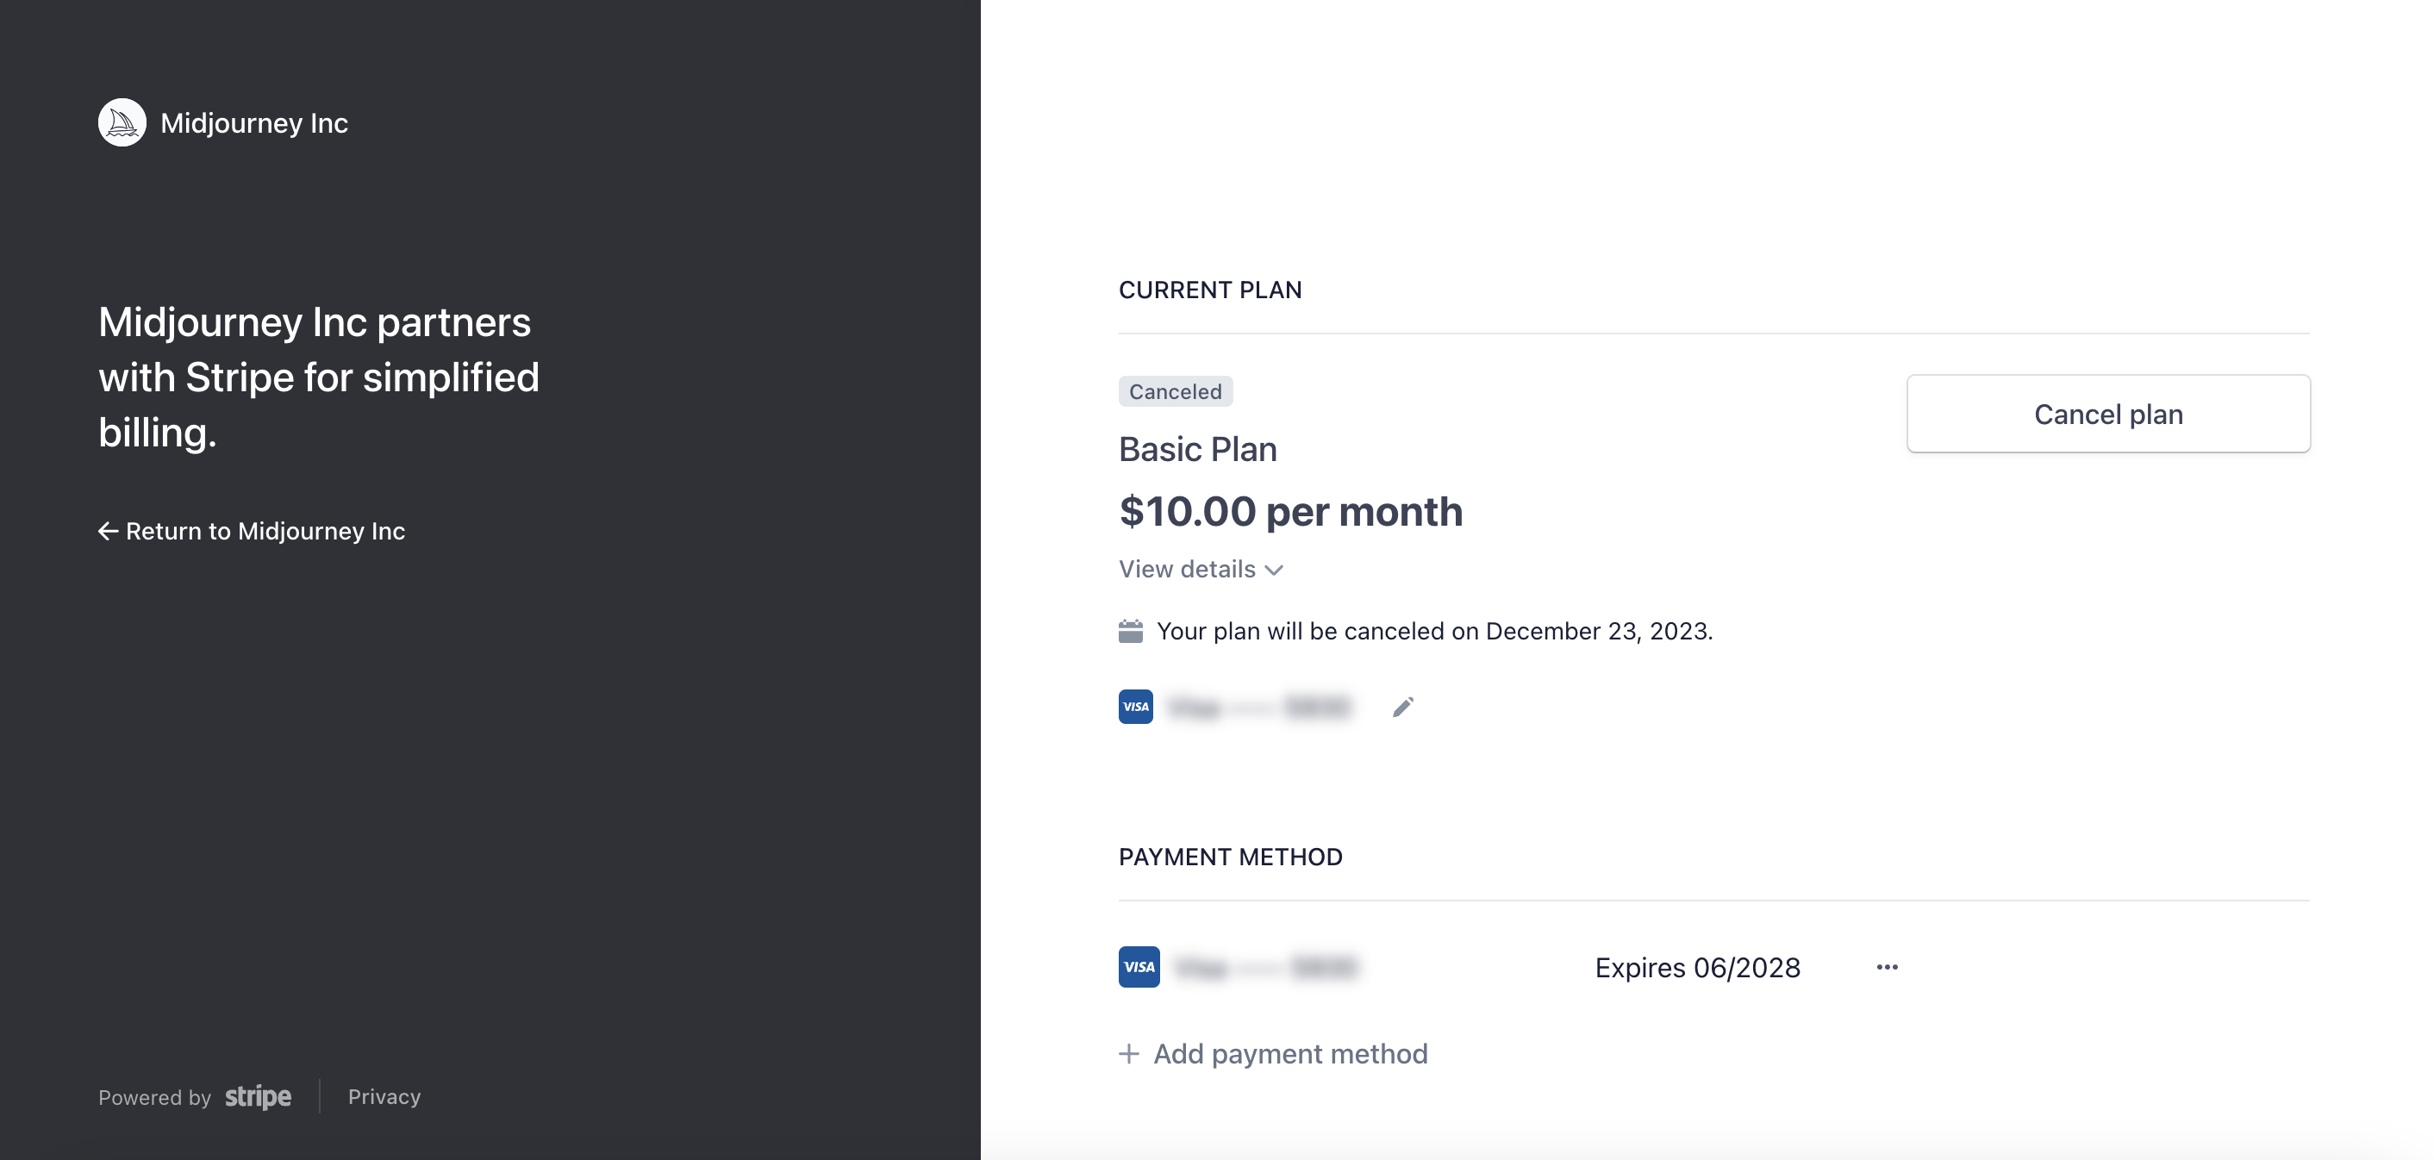
Task: Select the pencil icon to edit the card
Action: [x=1402, y=707]
